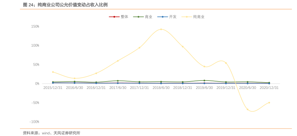Click the blue 开发 legend marker
This screenshot has height=136, width=297.
(x=163, y=17)
